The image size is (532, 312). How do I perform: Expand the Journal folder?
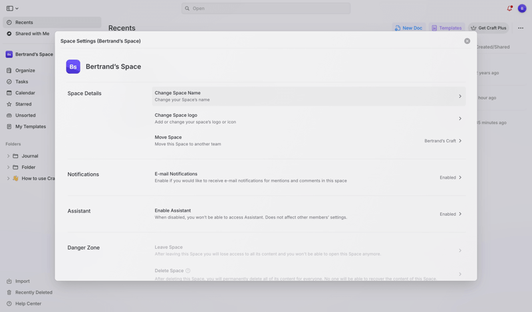[8, 156]
